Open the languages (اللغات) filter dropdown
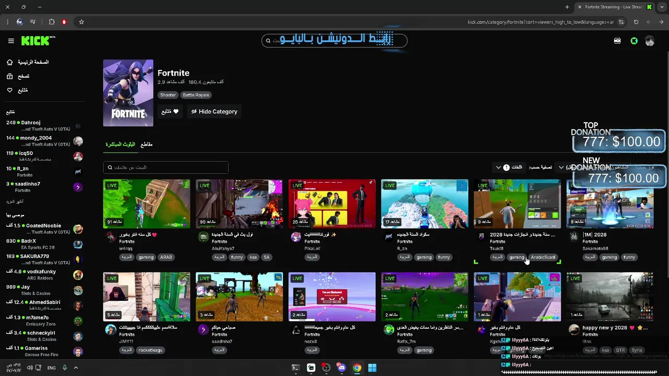The width and height of the screenshot is (669, 376). [509, 168]
